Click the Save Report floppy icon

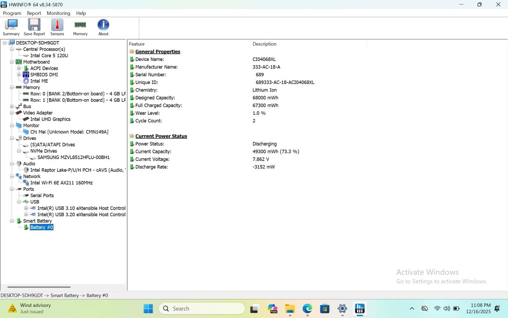click(34, 27)
